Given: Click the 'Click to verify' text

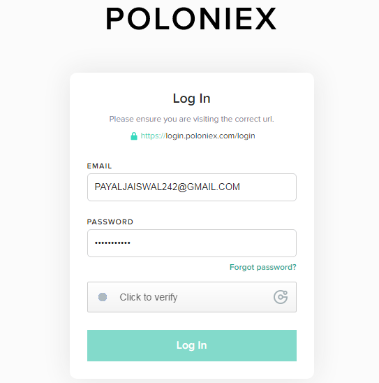Looking at the screenshot, I should coord(149,297).
